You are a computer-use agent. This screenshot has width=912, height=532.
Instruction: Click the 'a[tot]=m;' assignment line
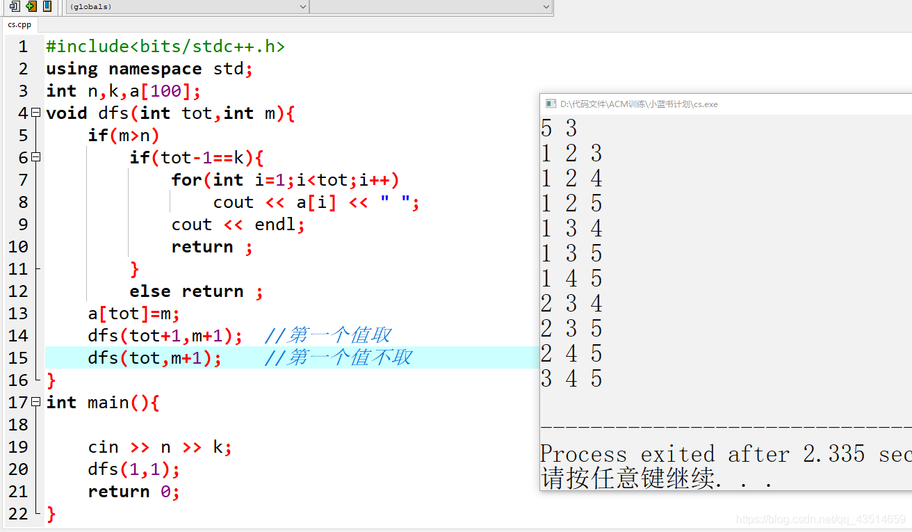pos(134,314)
